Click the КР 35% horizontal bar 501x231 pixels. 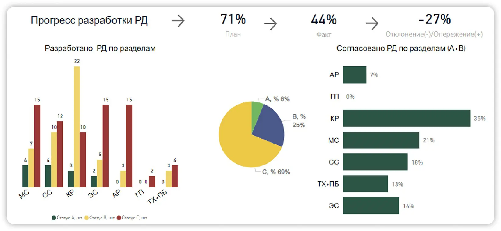tap(406, 118)
